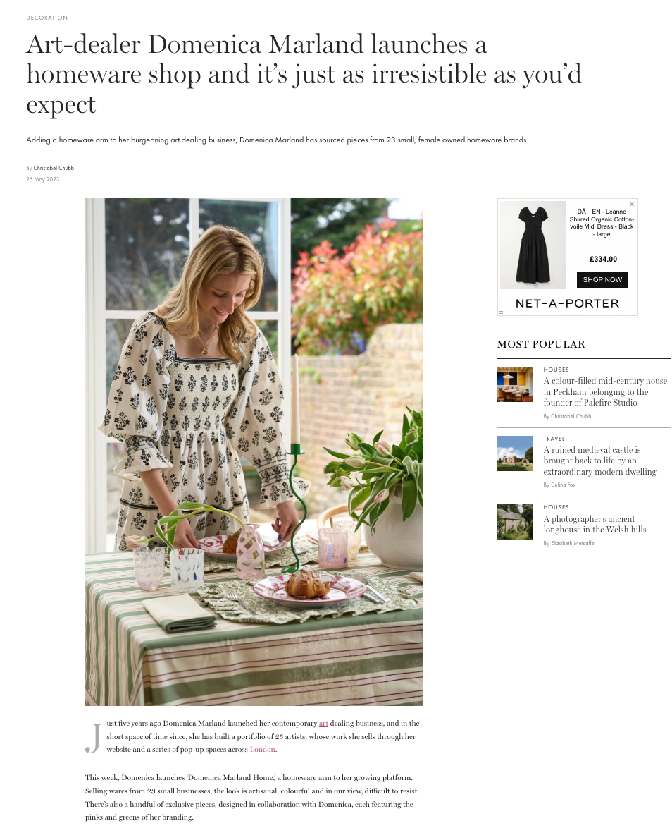This screenshot has height=828, width=672.
Task: Click the Leanne dress product title
Action: [602, 223]
